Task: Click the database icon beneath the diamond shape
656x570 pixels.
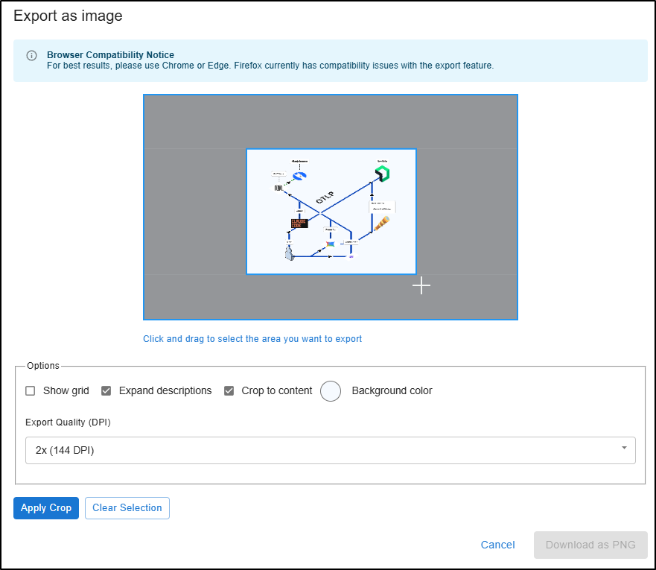Action: pyautogui.click(x=278, y=188)
